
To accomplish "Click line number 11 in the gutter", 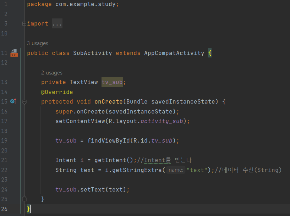I will coord(4,53).
